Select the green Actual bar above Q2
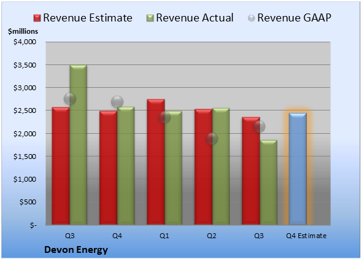The width and height of the screenshot is (361, 259). 221,166
